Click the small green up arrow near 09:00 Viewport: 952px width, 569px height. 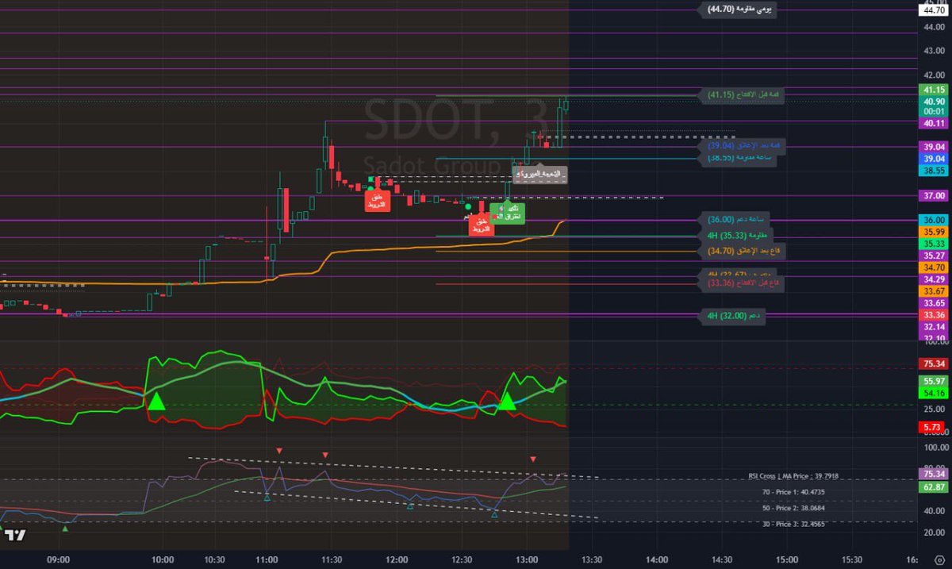[x=66, y=528]
